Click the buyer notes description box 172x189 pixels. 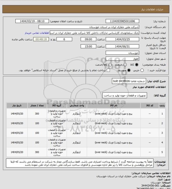pyautogui.click(x=80, y=163)
